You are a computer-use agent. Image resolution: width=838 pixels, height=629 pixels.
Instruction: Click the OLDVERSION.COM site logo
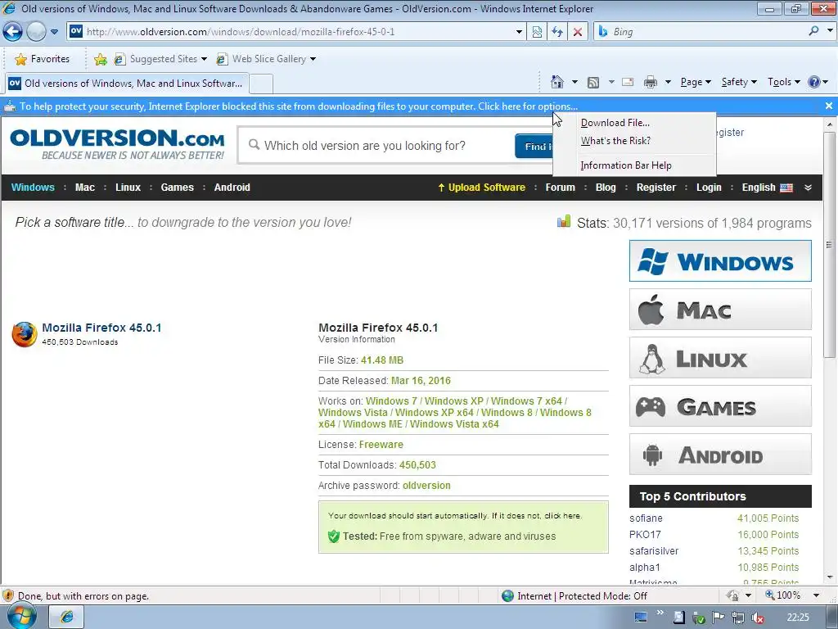tap(117, 144)
